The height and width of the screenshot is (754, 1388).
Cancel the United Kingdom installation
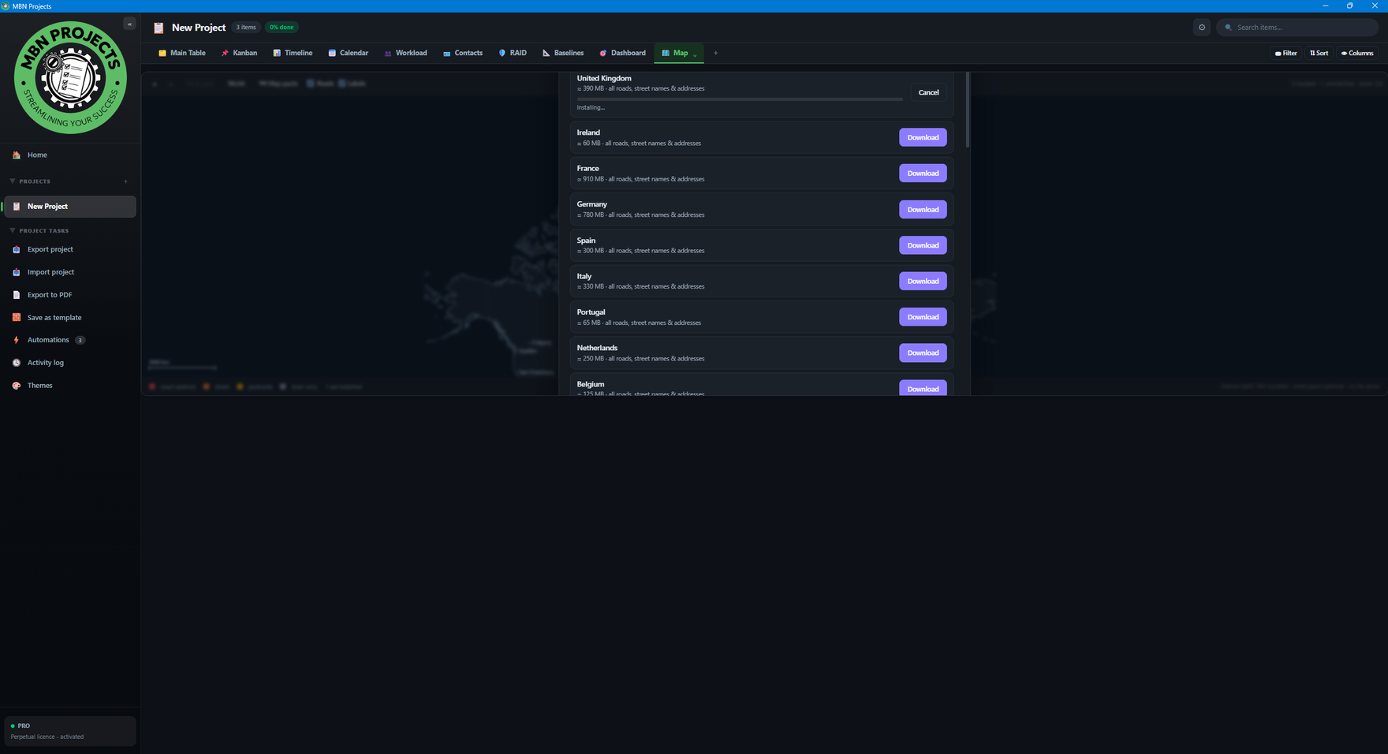point(928,92)
